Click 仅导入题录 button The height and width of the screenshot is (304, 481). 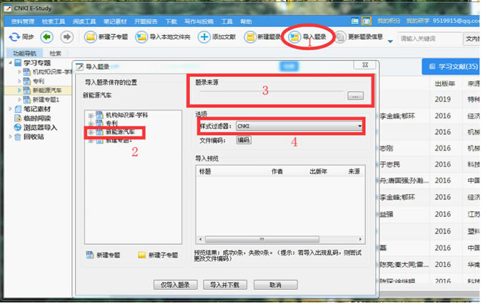click(176, 285)
